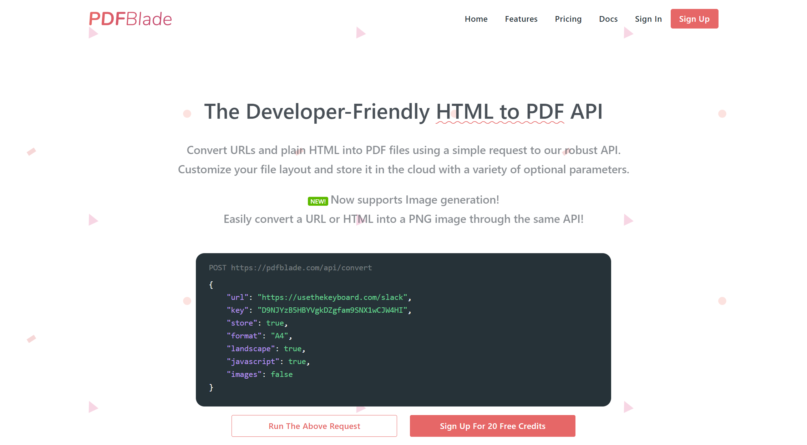This screenshot has height=445, width=807.
Task: Click the Sign Up button in header
Action: point(694,19)
